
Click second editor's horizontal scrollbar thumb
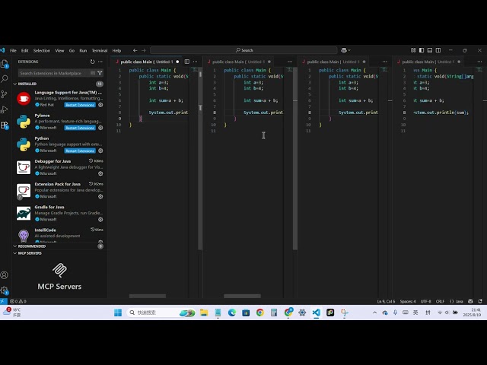point(242,296)
